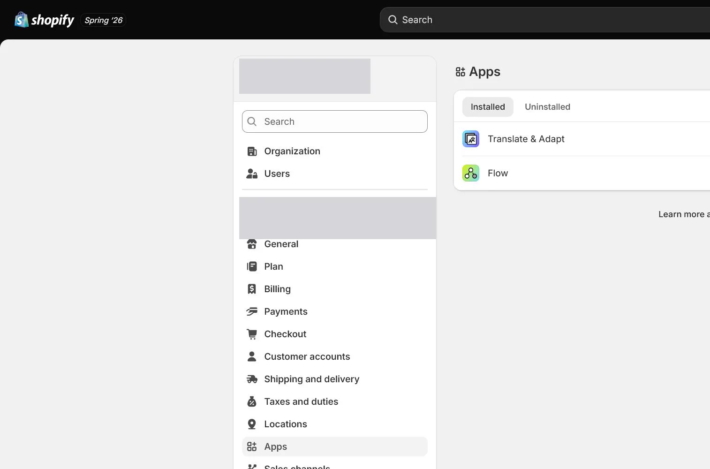Click the Payments hand icon
The width and height of the screenshot is (710, 469).
(x=252, y=311)
